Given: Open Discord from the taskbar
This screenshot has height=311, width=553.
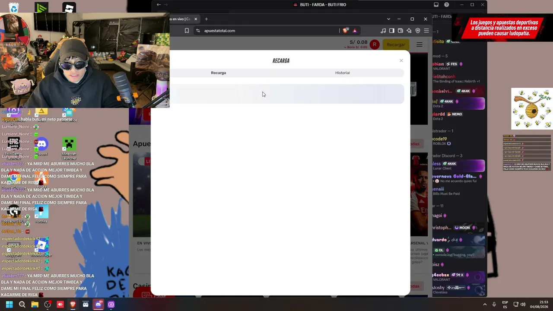Looking at the screenshot, I should 98,305.
